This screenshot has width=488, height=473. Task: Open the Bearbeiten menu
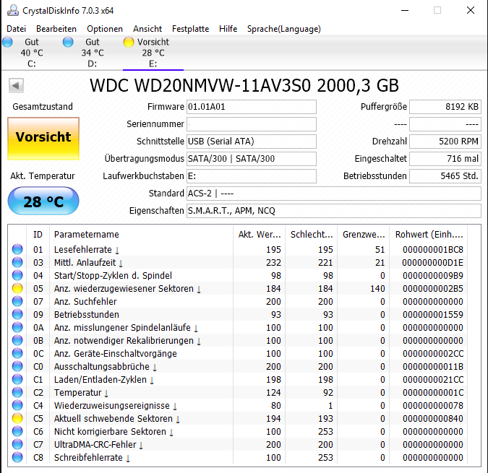(x=56, y=29)
